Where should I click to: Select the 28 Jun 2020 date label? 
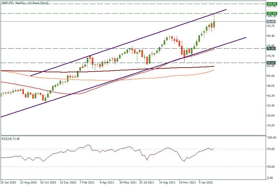pyautogui.click(x=8, y=183)
